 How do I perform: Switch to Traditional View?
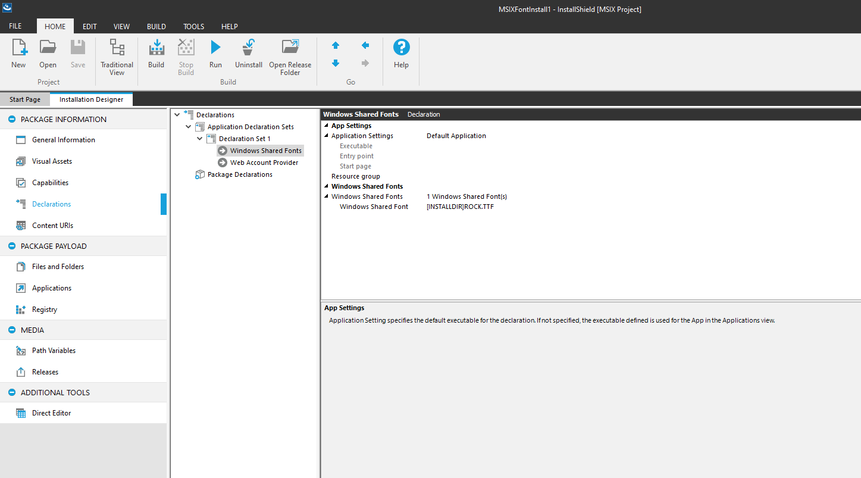tap(117, 57)
